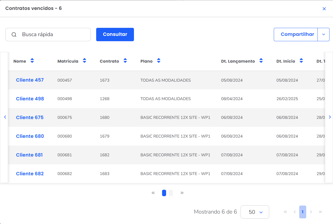Open Cliente 457 link
This screenshot has width=333, height=224.
30,80
